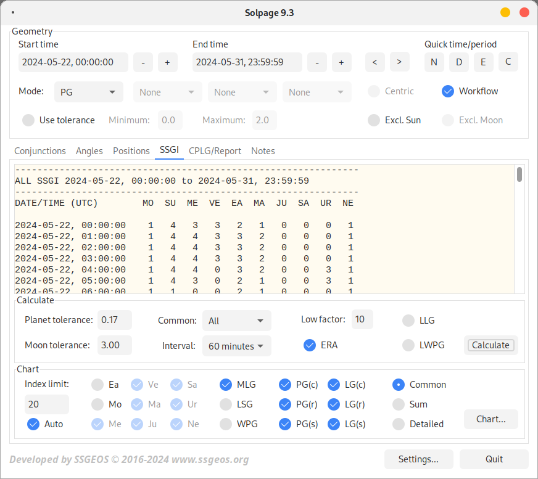Viewport: 538px width, 479px height.
Task: Click the Quit button
Action: pyautogui.click(x=494, y=459)
